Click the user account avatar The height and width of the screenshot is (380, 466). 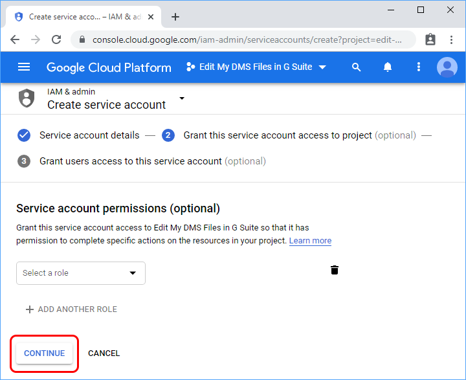(x=447, y=67)
